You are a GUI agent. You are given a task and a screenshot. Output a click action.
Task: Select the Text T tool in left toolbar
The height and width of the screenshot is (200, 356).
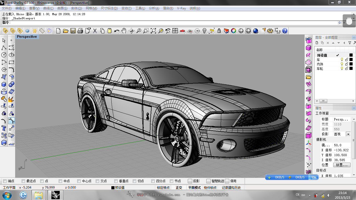click(x=4, y=128)
